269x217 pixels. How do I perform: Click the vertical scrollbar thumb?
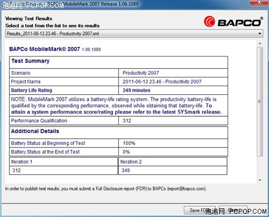click(260, 101)
